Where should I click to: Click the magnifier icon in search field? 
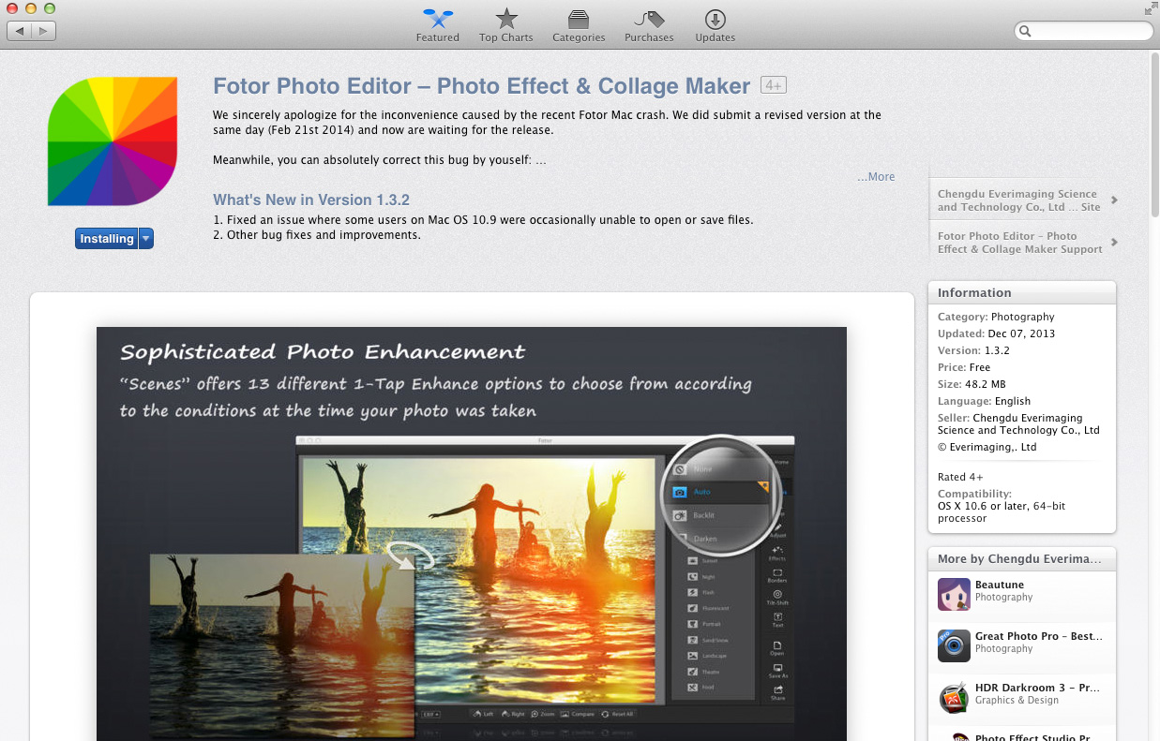pos(1026,31)
